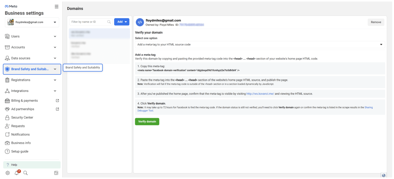
Task: Click the Meta logo
Action: click(x=11, y=7)
